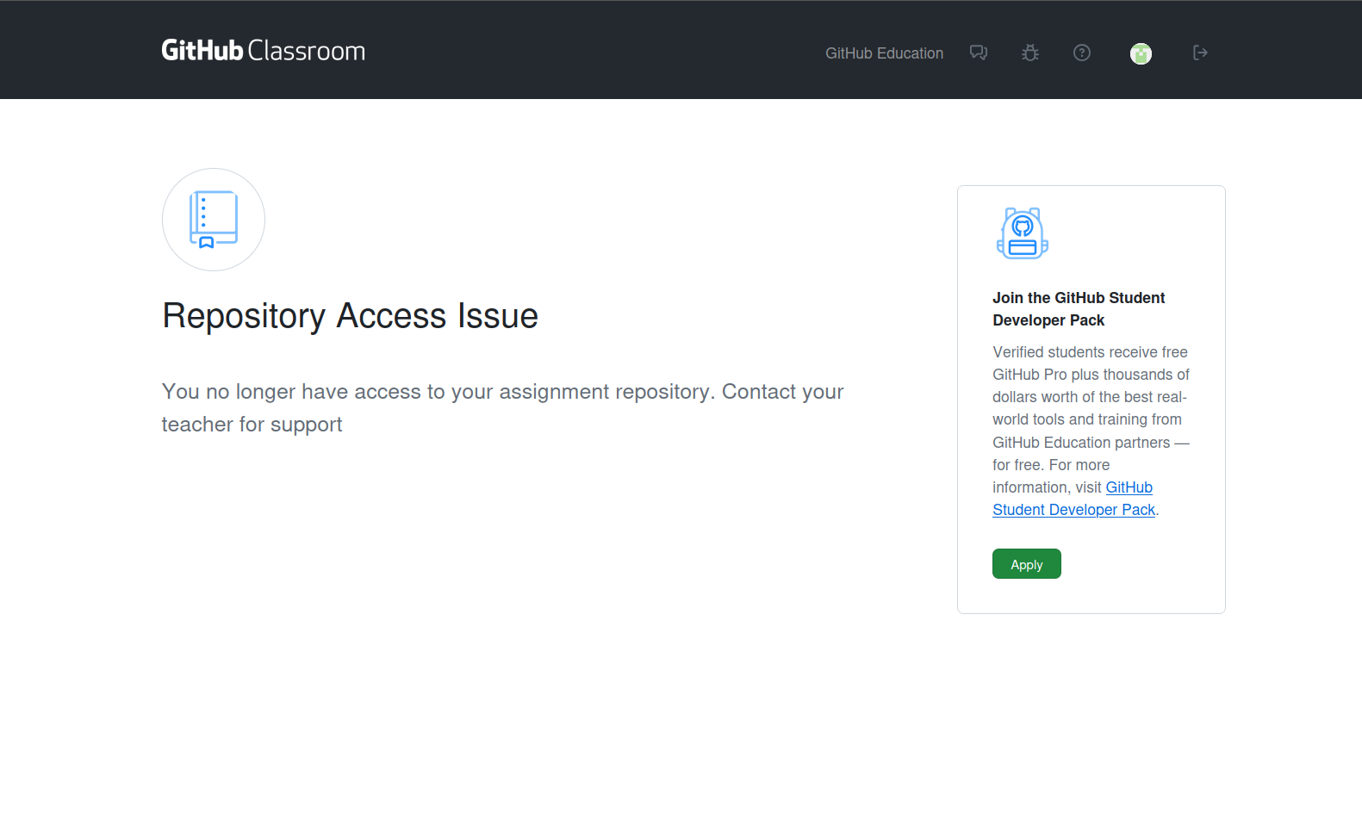
Task: Open the help question mark icon
Action: 1082,53
